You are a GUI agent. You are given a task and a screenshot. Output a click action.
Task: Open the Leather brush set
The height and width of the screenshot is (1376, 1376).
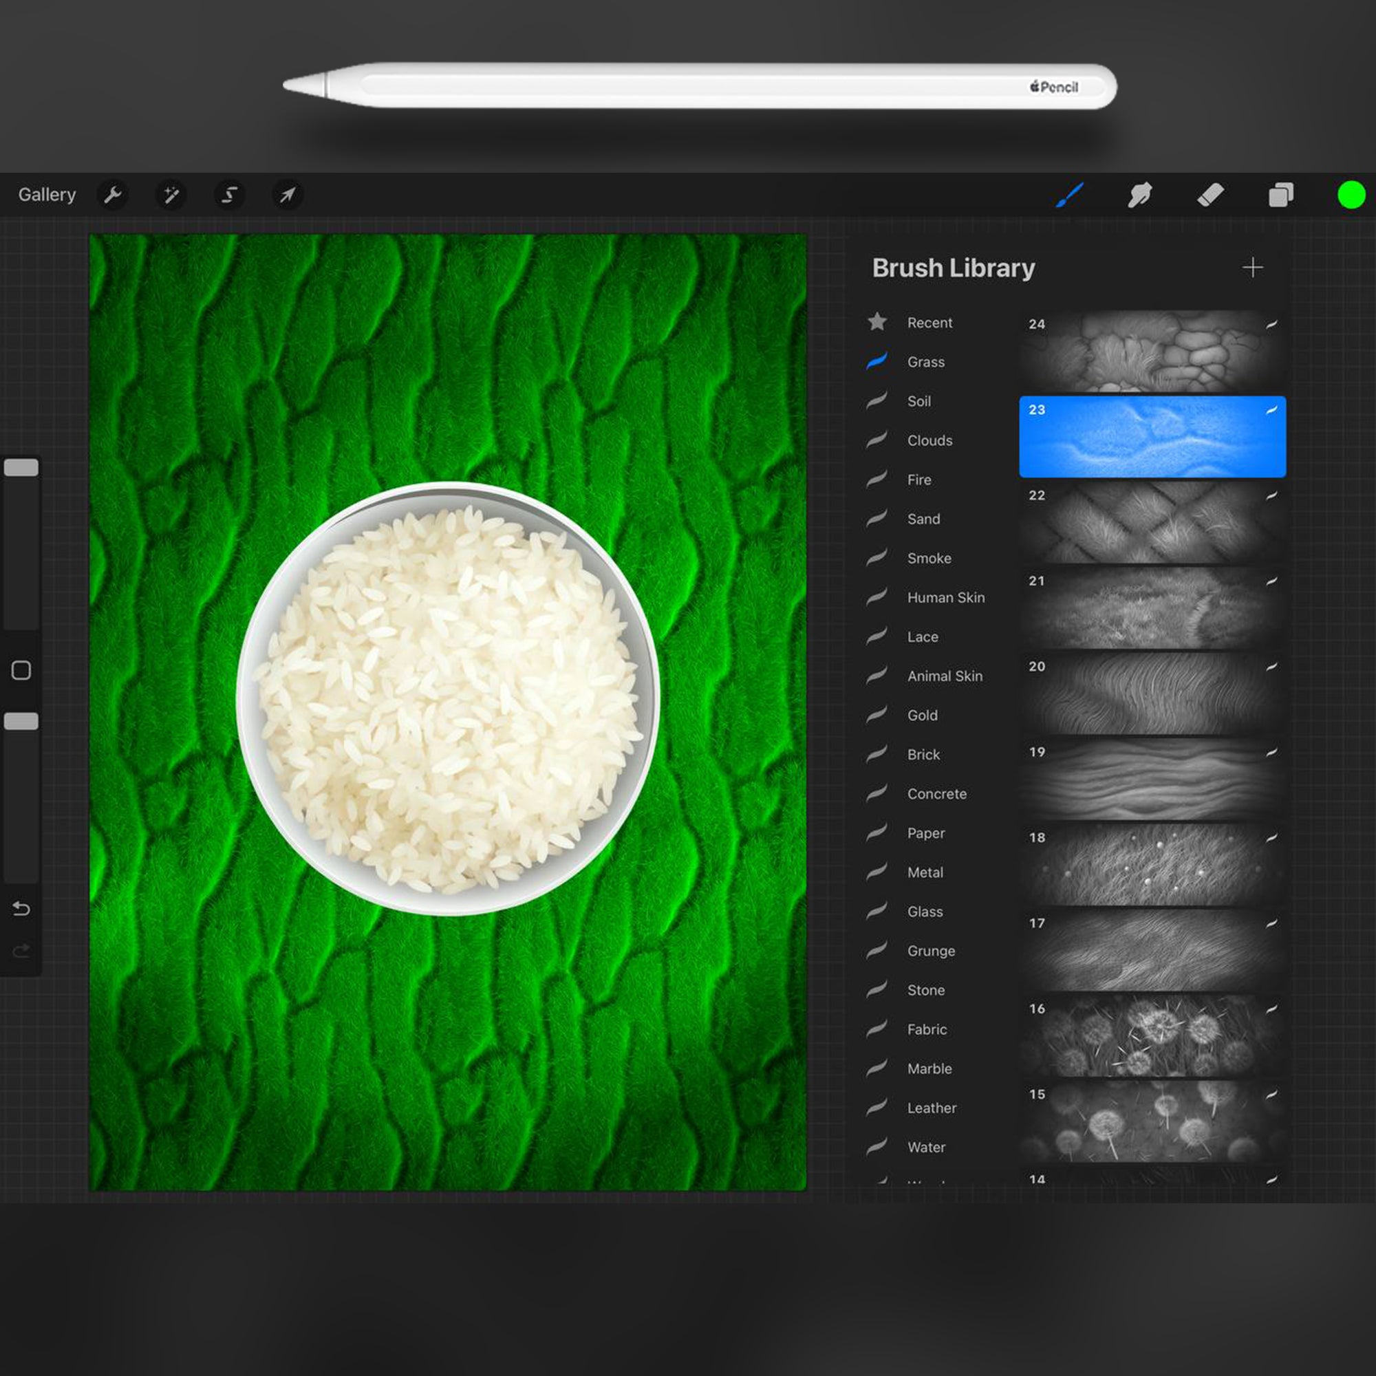pyautogui.click(x=931, y=1108)
